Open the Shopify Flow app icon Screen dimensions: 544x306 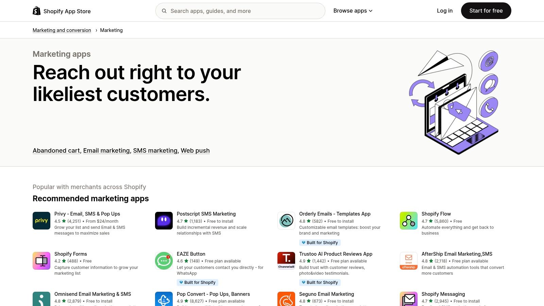(x=408, y=220)
